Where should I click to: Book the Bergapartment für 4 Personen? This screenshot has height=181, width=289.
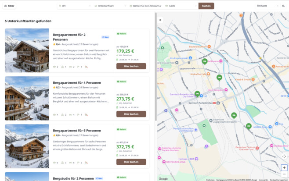coord(131,114)
